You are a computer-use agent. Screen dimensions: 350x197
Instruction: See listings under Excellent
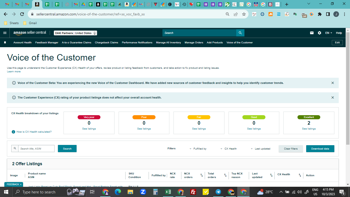coord(309,129)
